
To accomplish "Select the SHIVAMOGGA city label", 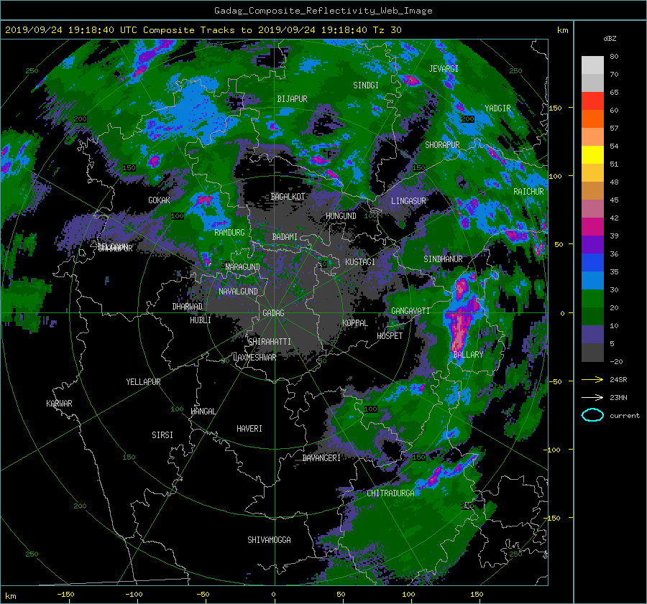I will click(269, 539).
